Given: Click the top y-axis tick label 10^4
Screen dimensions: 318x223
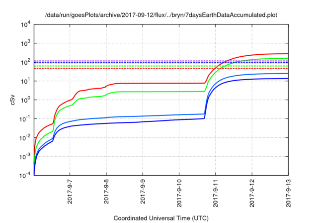Looking at the screenshot, I should (x=25, y=24).
